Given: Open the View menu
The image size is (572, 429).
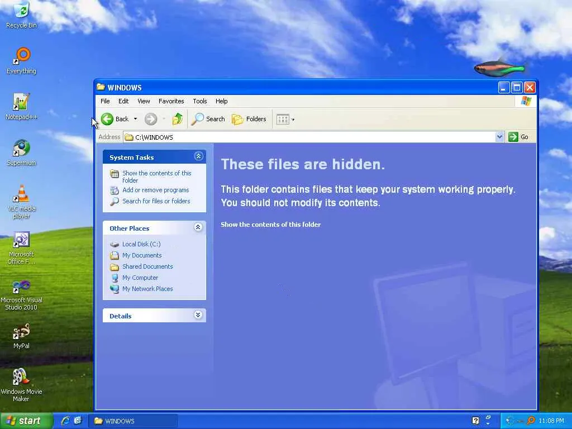Looking at the screenshot, I should point(144,101).
